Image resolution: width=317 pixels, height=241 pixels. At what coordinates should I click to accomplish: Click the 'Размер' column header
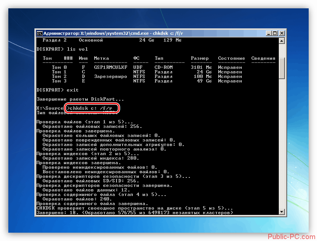(200, 58)
